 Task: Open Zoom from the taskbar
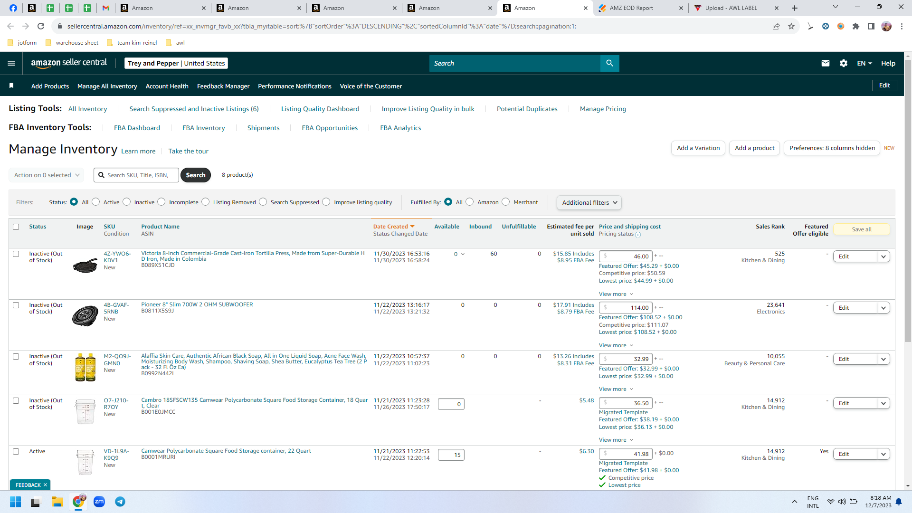99,502
